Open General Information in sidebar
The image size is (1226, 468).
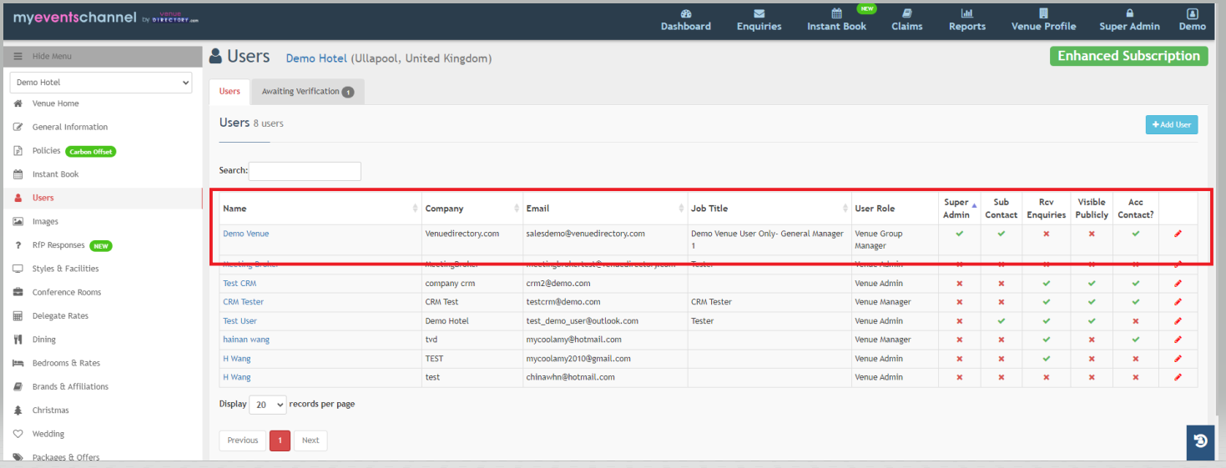click(x=70, y=127)
